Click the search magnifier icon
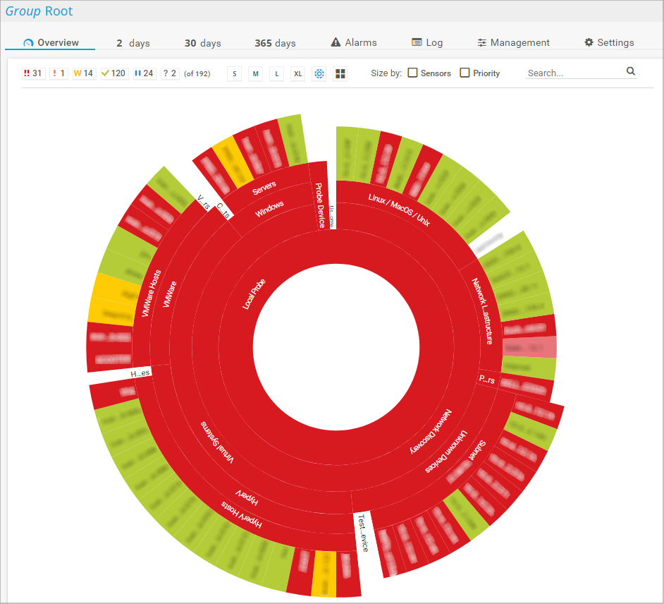Screen dimensions: 664x604 point(631,71)
